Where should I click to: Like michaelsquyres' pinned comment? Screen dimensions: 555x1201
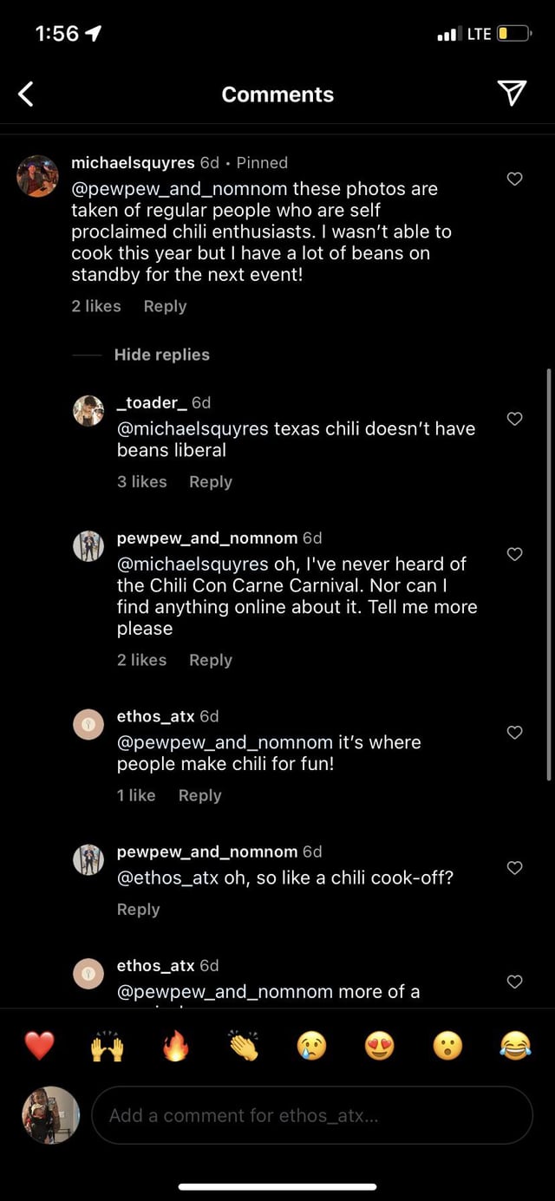514,179
